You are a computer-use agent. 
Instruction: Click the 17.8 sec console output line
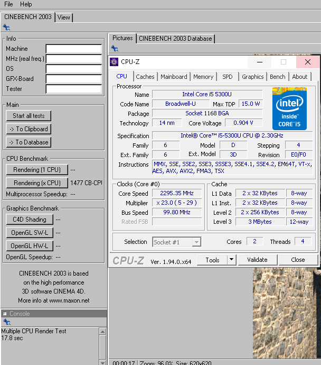(x=12, y=338)
